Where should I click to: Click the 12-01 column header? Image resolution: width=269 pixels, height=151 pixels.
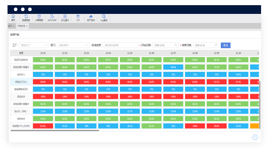(x=43, y=53)
